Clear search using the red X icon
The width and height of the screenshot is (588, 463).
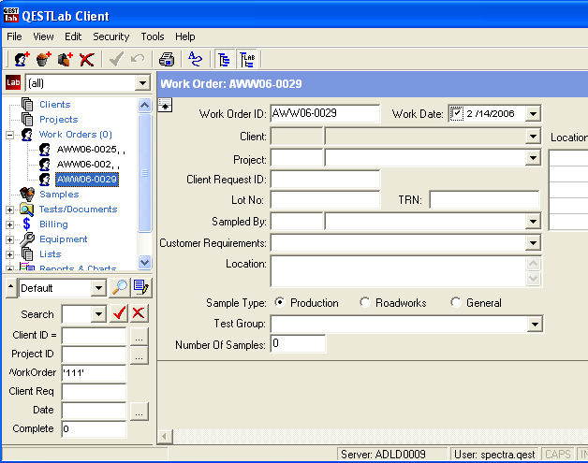(x=139, y=314)
